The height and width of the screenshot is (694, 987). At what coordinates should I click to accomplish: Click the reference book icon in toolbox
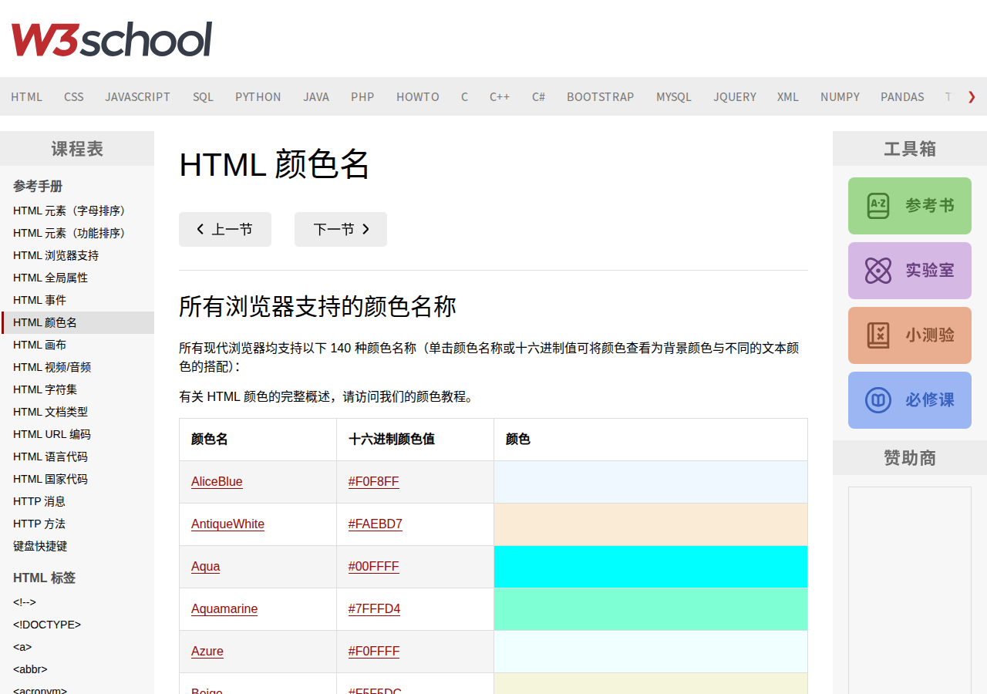coord(878,206)
